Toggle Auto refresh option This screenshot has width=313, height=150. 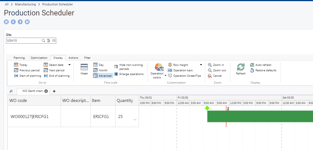tap(252, 65)
